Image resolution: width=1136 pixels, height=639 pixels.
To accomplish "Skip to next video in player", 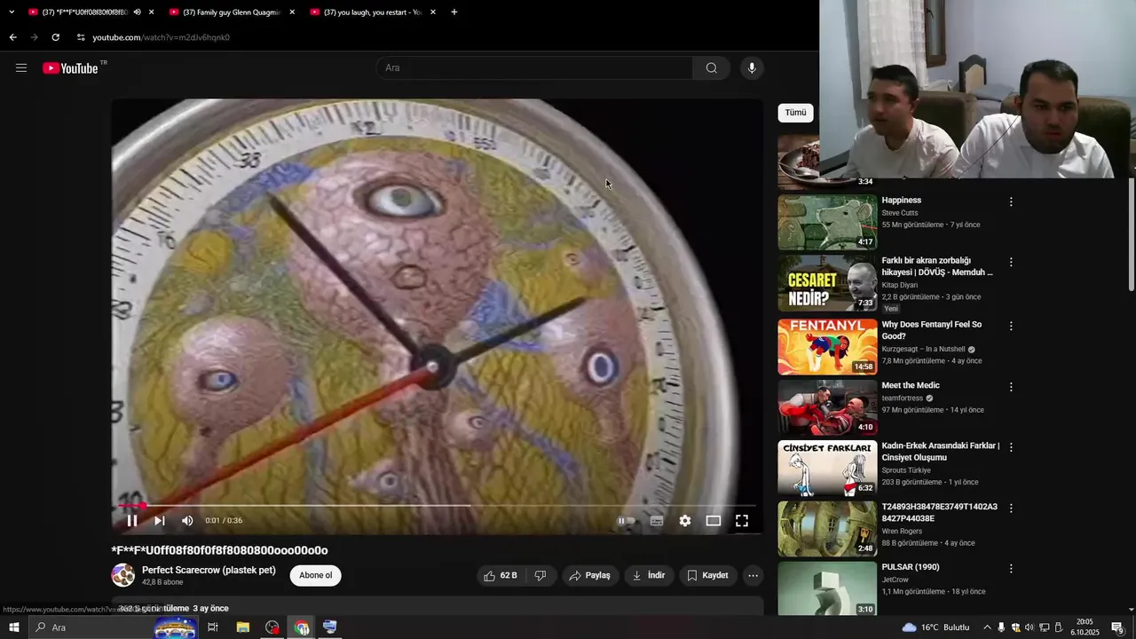I will (160, 521).
